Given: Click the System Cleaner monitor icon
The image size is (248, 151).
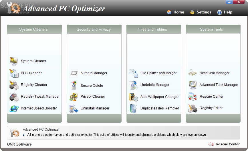Looking at the screenshot, I should coord(14,61).
